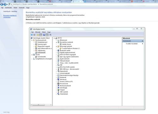The image size is (158, 114).
Task: Click the Telepek battery icon
Action: [x=58, y=90]
